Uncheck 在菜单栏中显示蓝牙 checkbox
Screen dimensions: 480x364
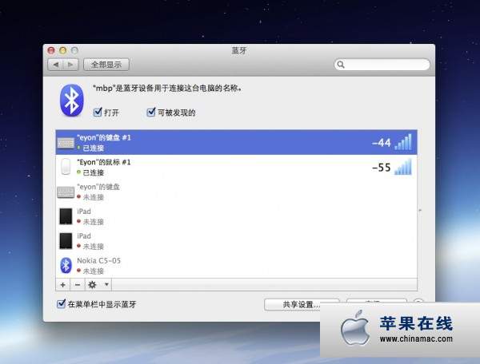click(62, 304)
